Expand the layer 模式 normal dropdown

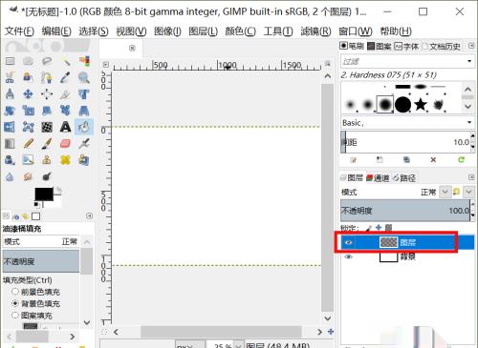445,192
